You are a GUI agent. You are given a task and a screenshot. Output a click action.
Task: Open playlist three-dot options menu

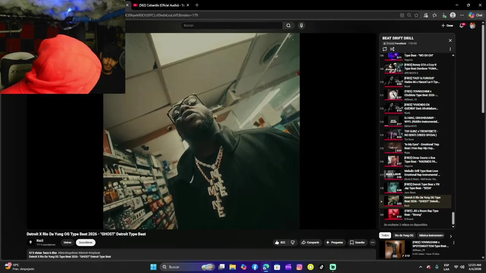click(x=450, y=49)
